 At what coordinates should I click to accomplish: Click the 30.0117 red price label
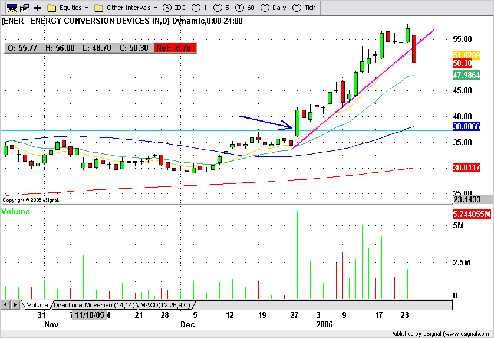(x=467, y=168)
